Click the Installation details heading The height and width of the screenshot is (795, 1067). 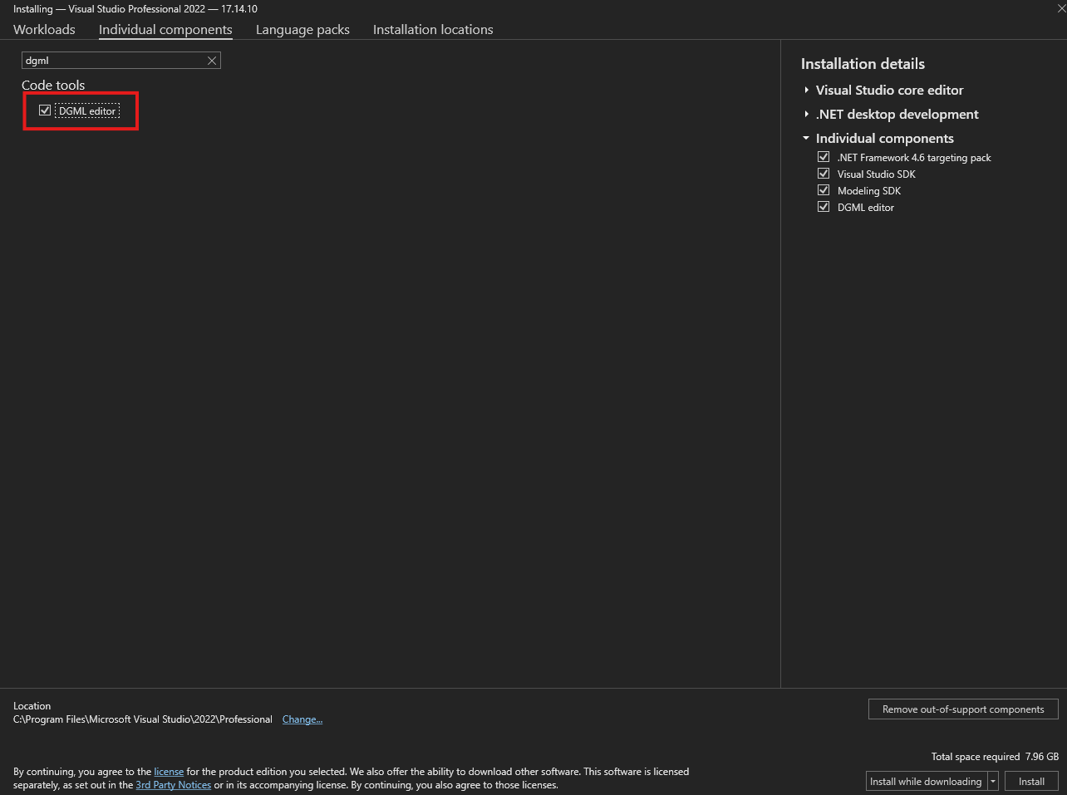863,64
